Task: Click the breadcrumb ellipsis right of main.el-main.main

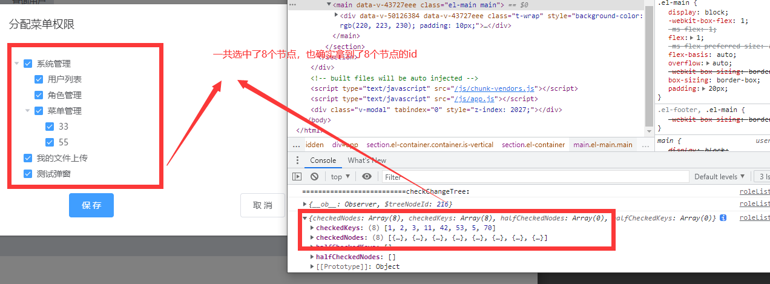Action: [x=644, y=145]
